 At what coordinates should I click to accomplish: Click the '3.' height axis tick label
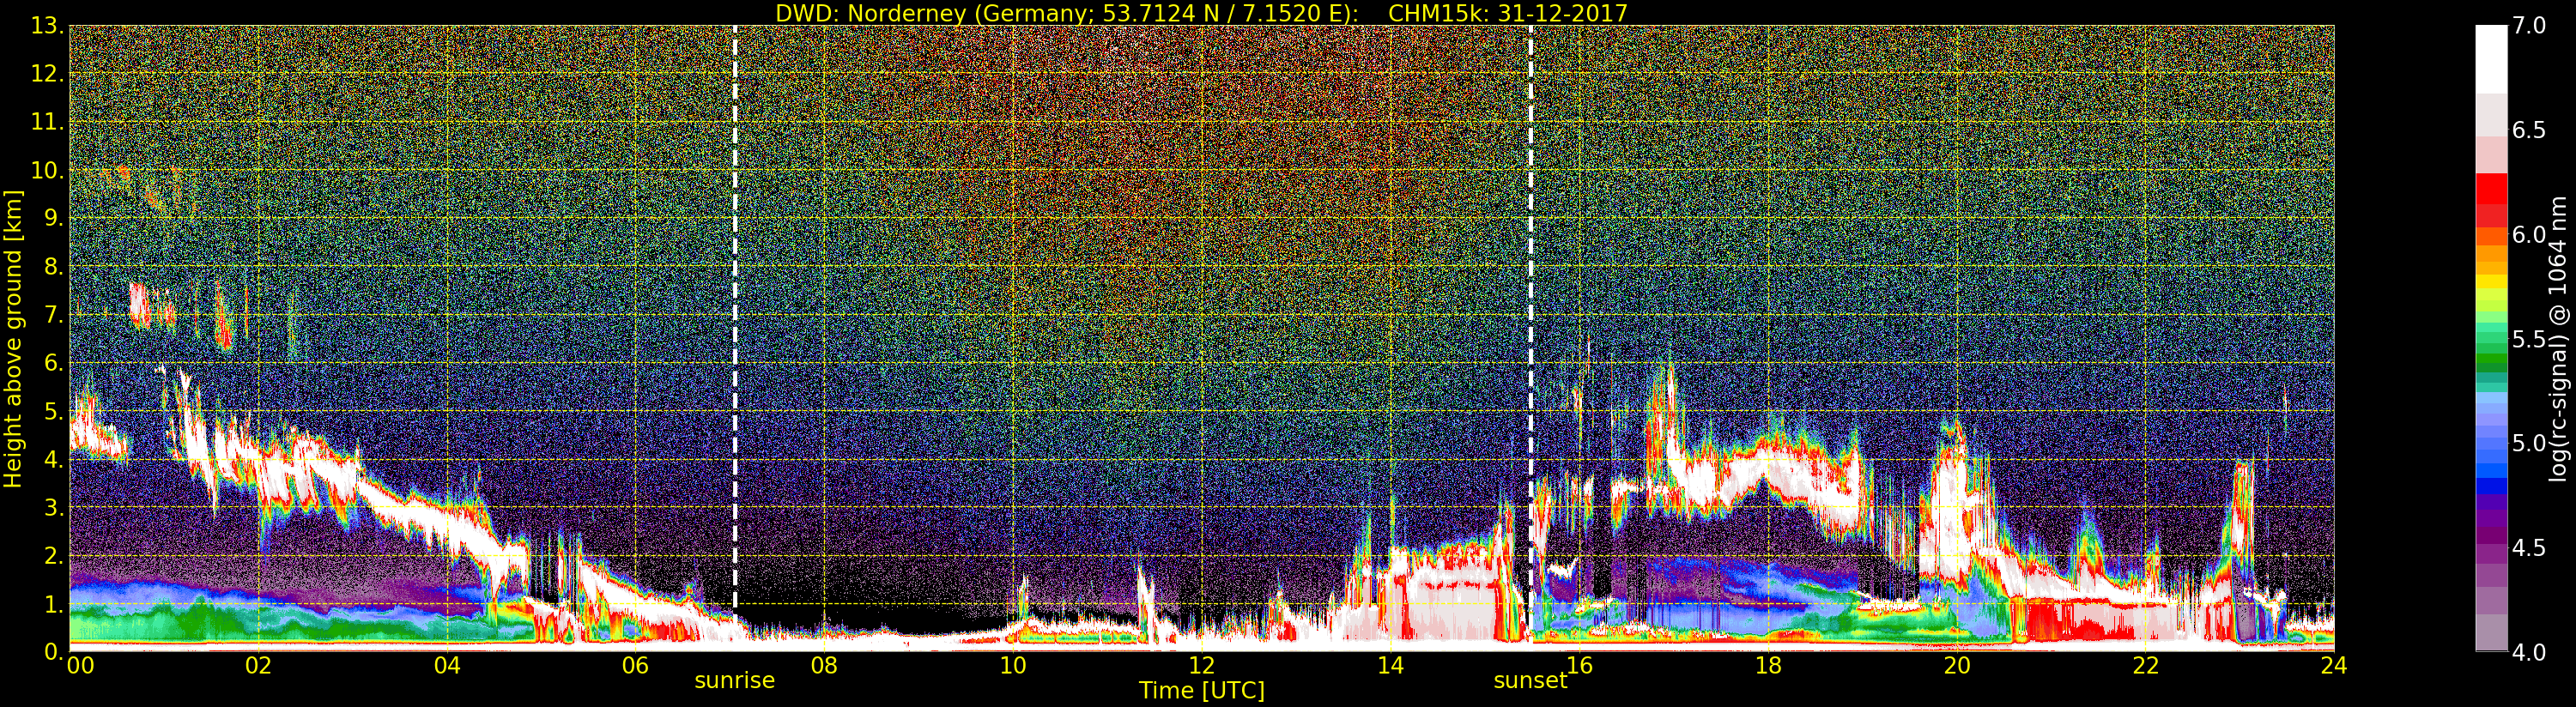pos(54,507)
